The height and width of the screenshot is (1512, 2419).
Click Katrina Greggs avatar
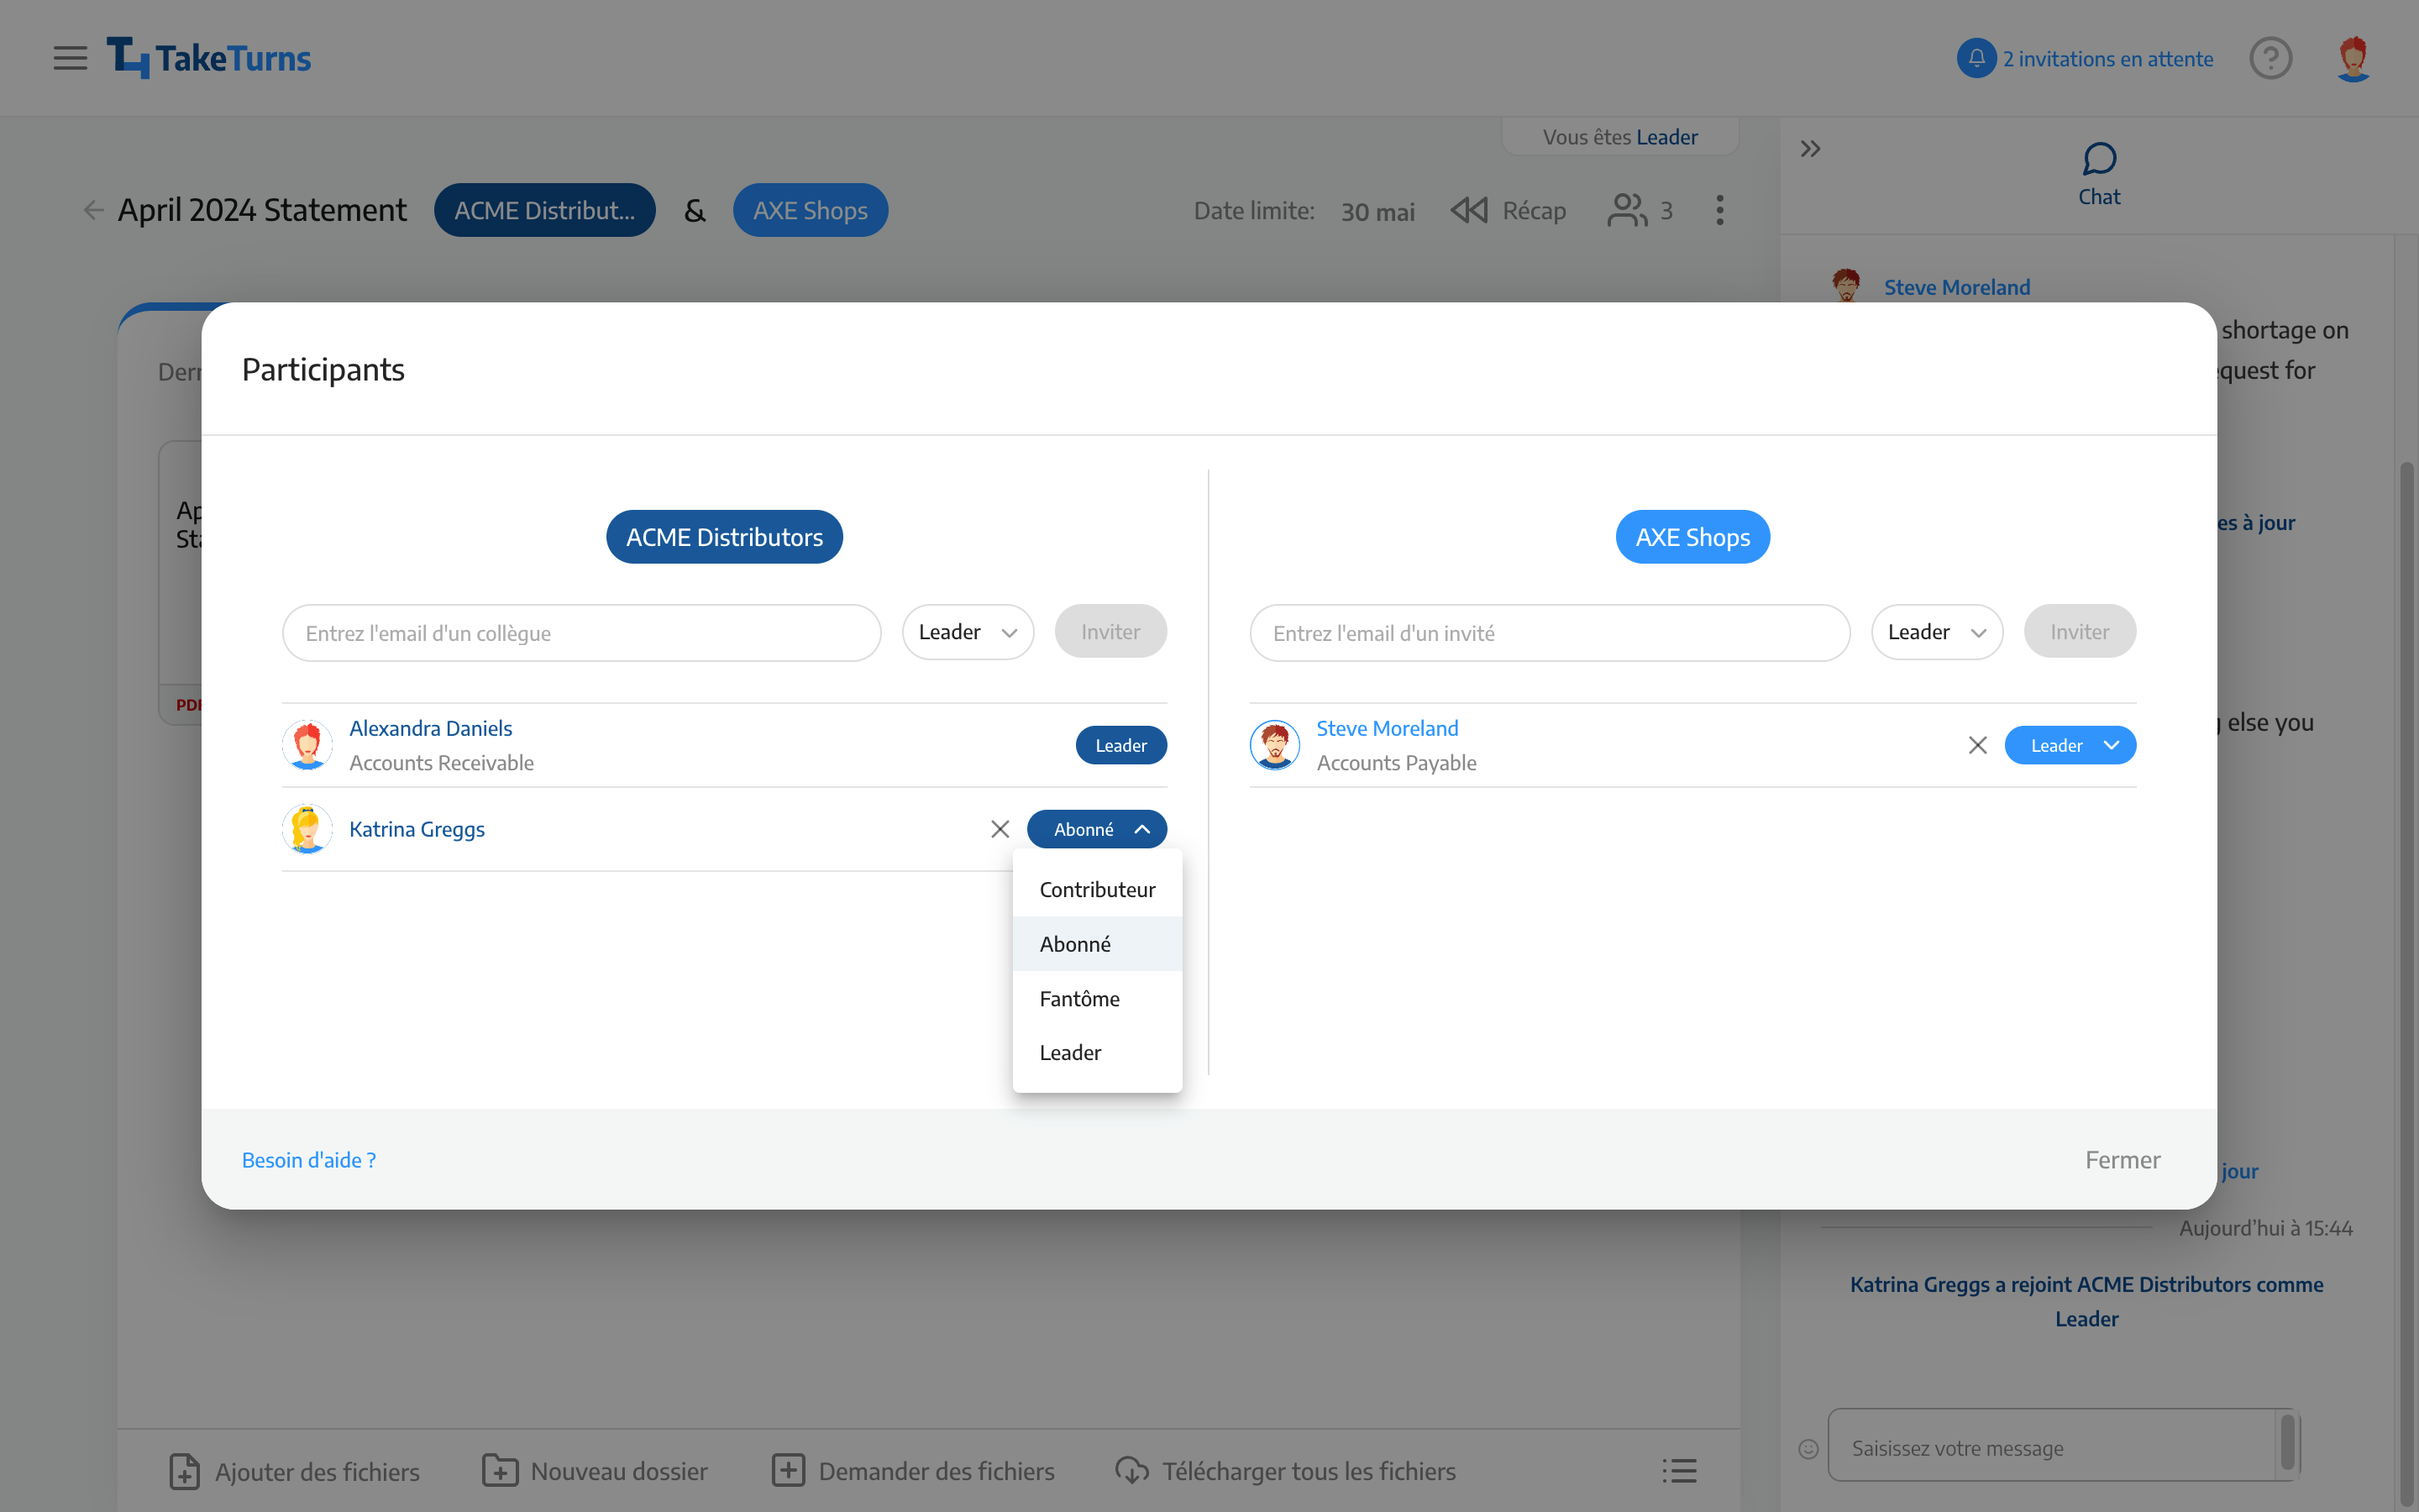(x=307, y=829)
